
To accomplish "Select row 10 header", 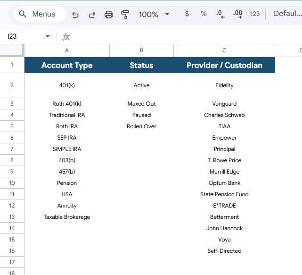I will pyautogui.click(x=12, y=183).
